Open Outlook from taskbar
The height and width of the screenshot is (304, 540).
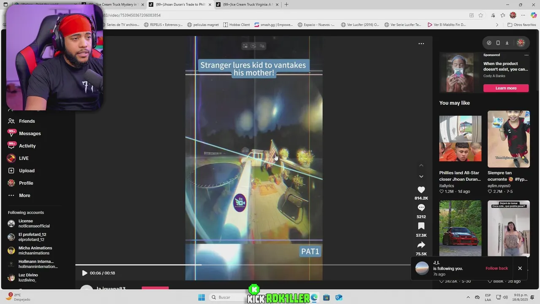[338, 297]
